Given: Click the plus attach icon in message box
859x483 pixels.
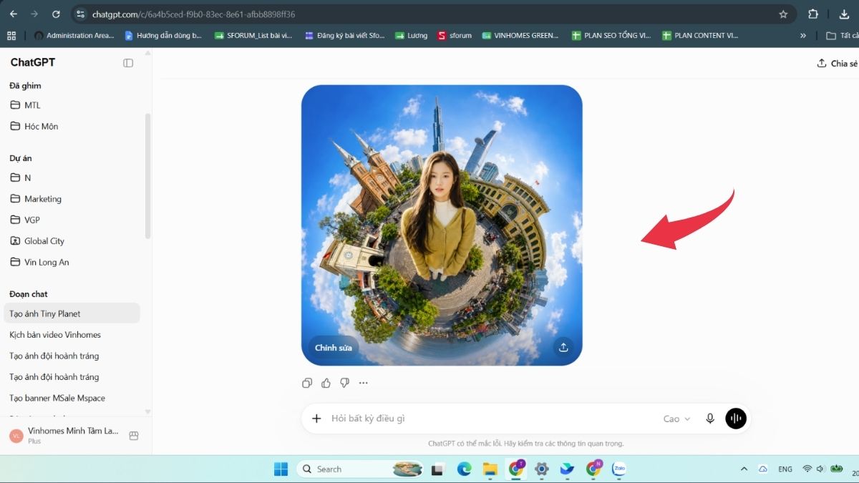Looking at the screenshot, I should pyautogui.click(x=316, y=419).
